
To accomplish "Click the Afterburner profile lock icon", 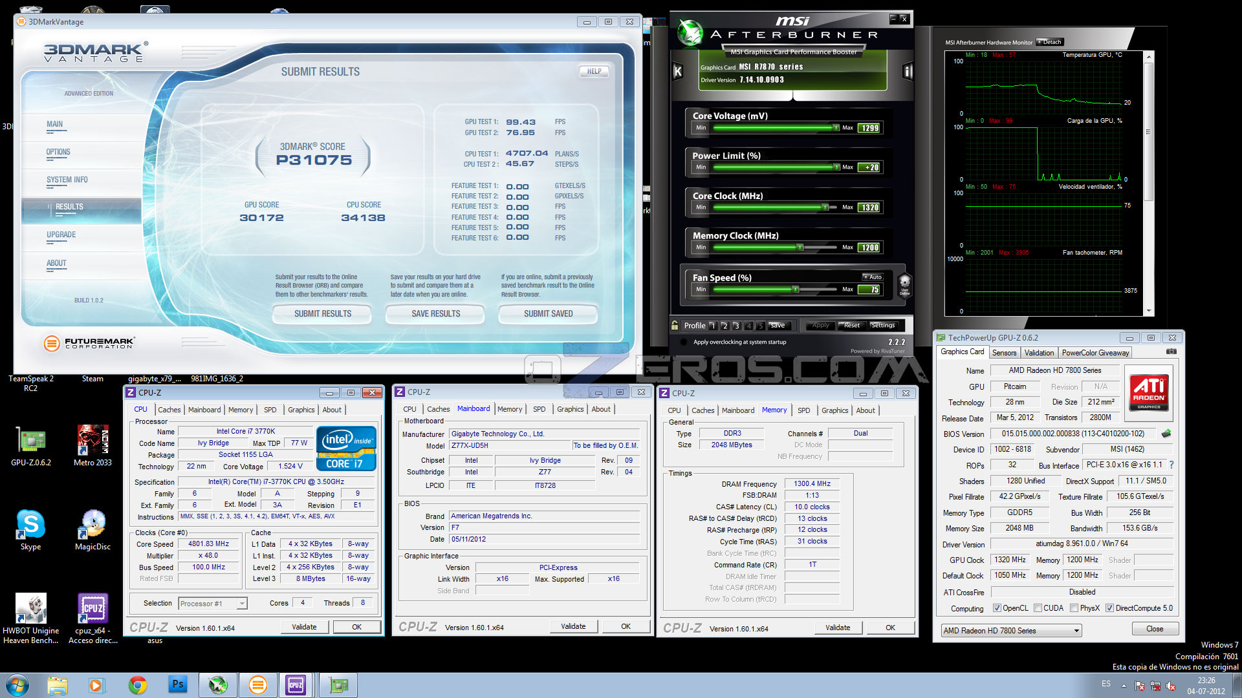I will click(x=675, y=325).
